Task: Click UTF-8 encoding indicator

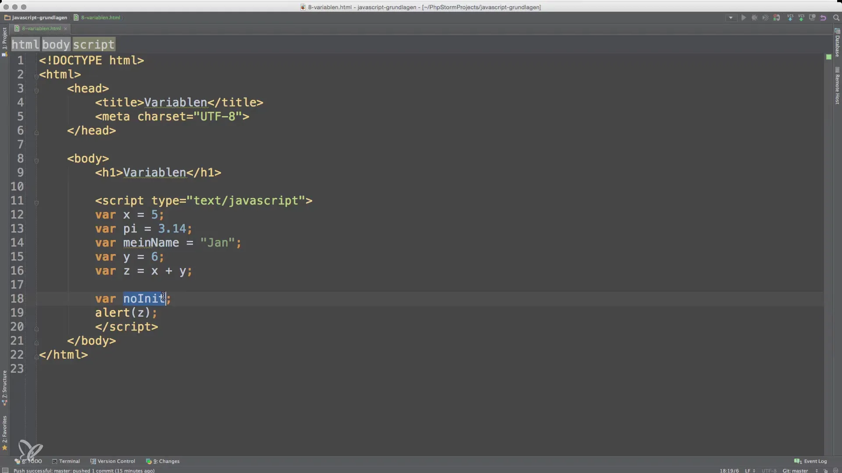Action: pos(769,470)
